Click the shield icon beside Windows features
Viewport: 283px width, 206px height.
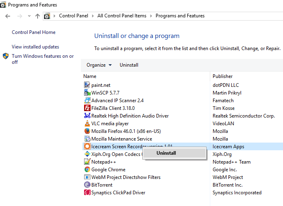(6, 56)
